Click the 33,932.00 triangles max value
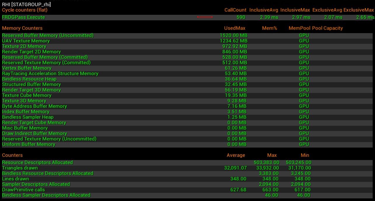The width and height of the screenshot is (375, 201). coord(268,168)
